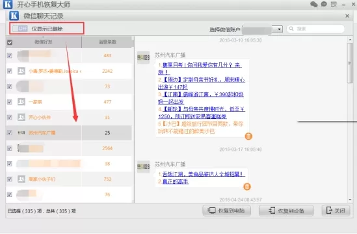The image size is (357, 234).
Task: Open link 4 【邮轮】与母亲共度慢时光
Action: click(x=202, y=112)
